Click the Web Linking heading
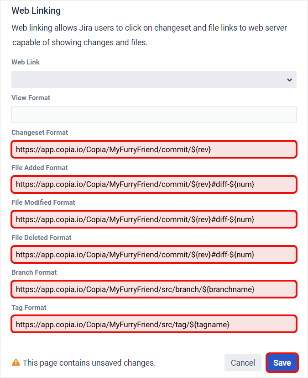Viewport: 308px width, 378px height. click(36, 11)
